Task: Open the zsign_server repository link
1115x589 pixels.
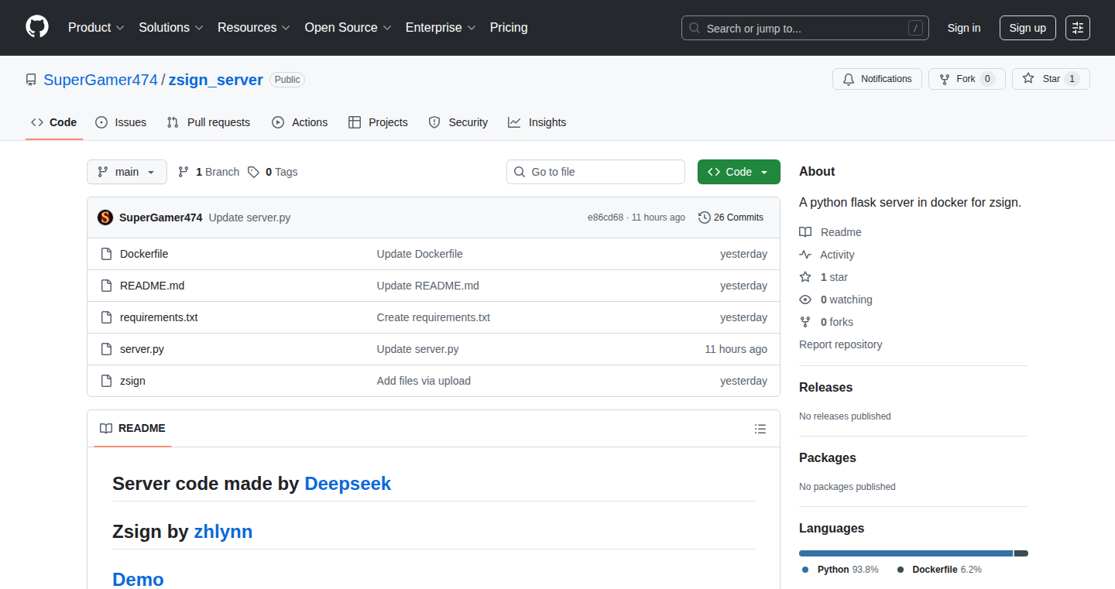Action: (216, 80)
